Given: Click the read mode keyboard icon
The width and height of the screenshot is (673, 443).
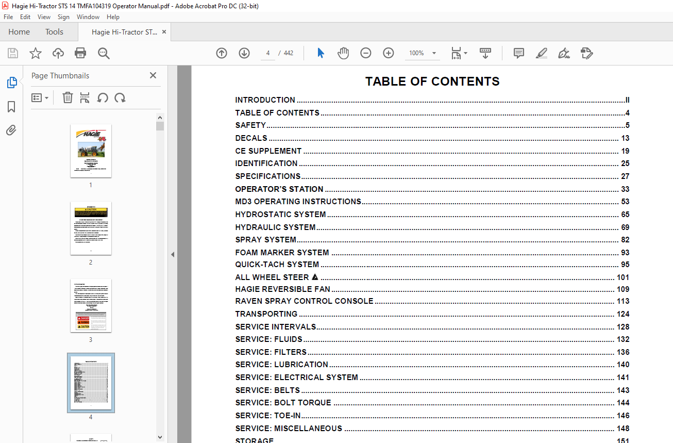Looking at the screenshot, I should [485, 53].
